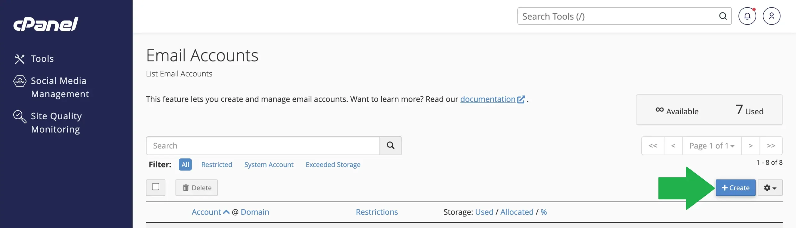796x228 pixels.
Task: Open the documentation link
Action: tap(488, 99)
